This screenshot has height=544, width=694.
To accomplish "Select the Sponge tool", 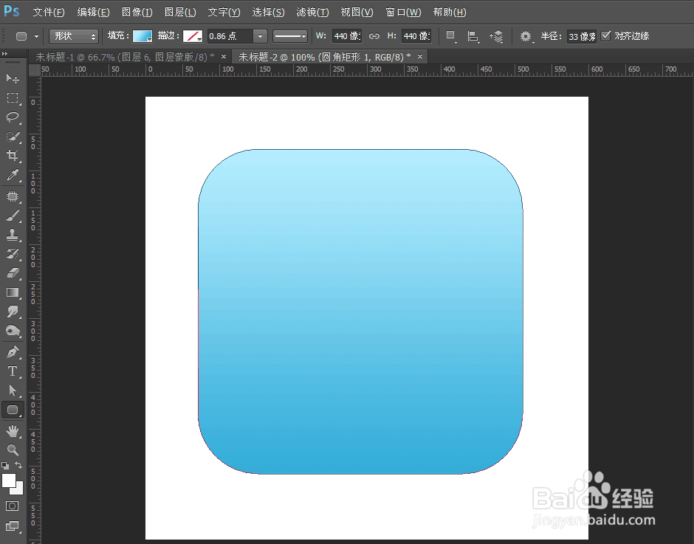I will click(x=13, y=331).
